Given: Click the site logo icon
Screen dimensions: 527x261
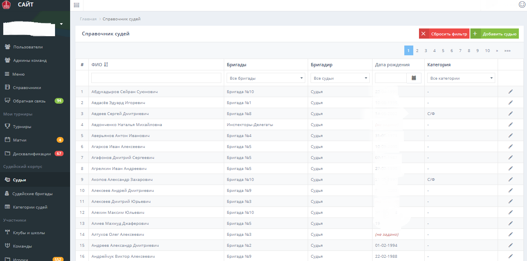Looking at the screenshot, I should 7,5.
